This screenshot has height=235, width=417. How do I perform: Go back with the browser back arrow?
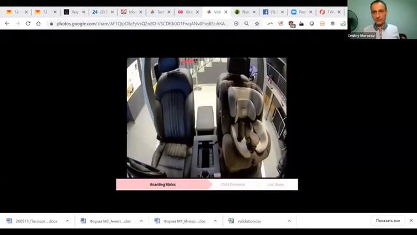pos(7,23)
